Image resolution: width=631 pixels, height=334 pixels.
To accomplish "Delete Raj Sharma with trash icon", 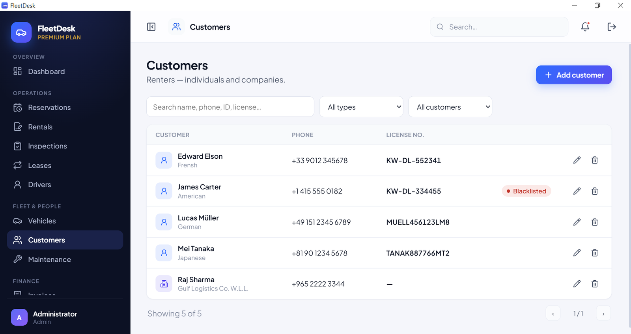I will click(595, 284).
